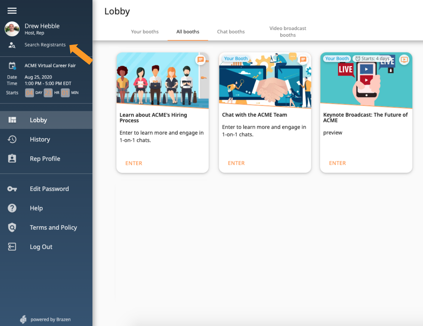The height and width of the screenshot is (326, 423).
Task: Click Drew Hebble's profile avatar
Action: coord(12,29)
